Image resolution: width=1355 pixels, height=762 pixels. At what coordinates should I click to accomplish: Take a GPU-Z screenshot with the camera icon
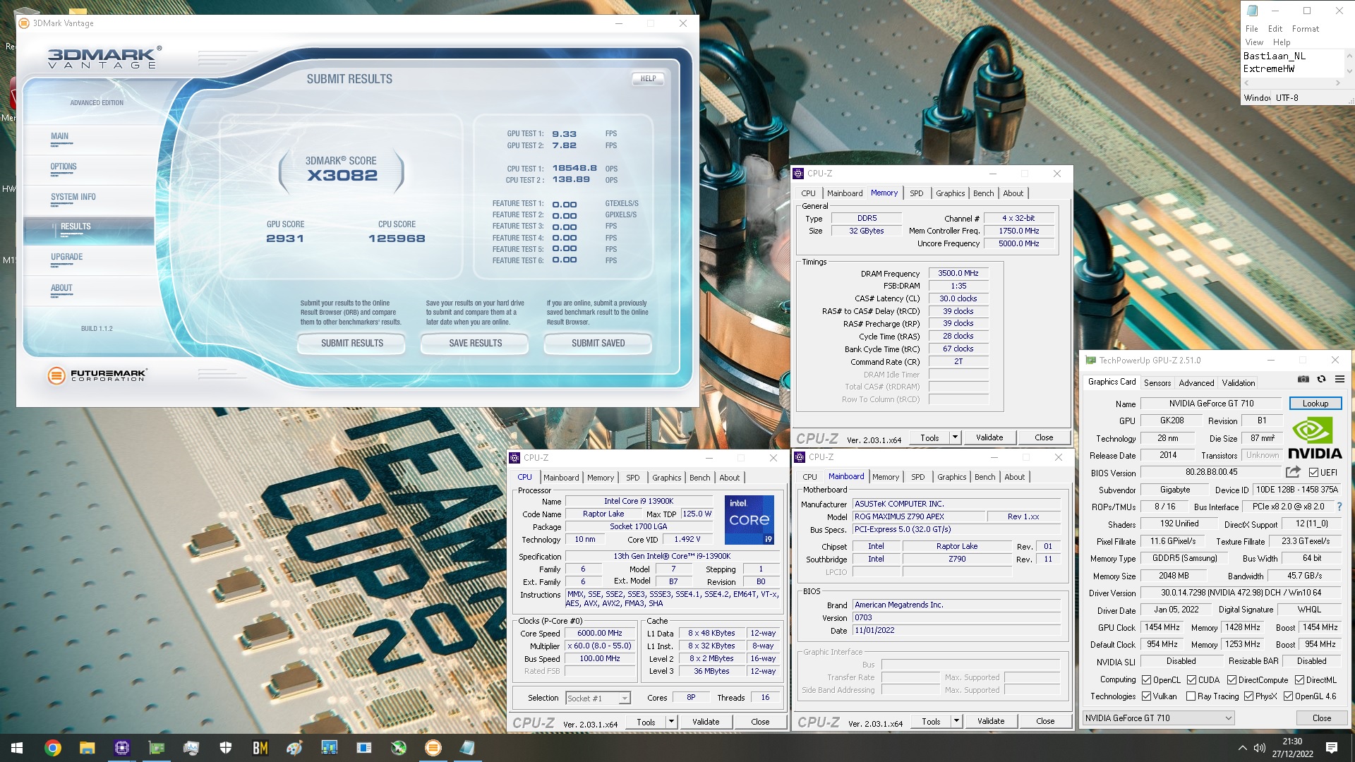[1303, 380]
